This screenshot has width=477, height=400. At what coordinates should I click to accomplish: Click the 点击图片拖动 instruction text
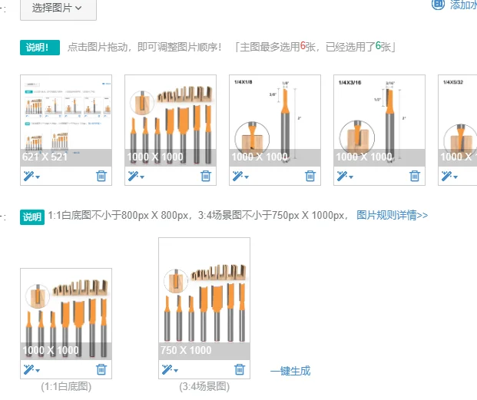[x=144, y=47]
